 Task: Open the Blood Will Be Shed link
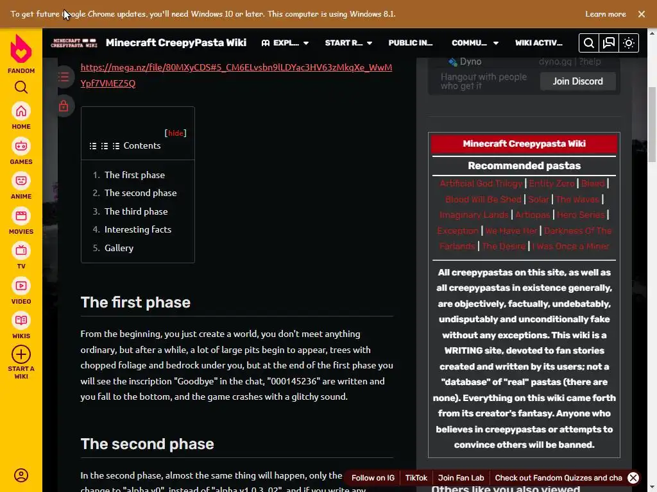point(483,199)
